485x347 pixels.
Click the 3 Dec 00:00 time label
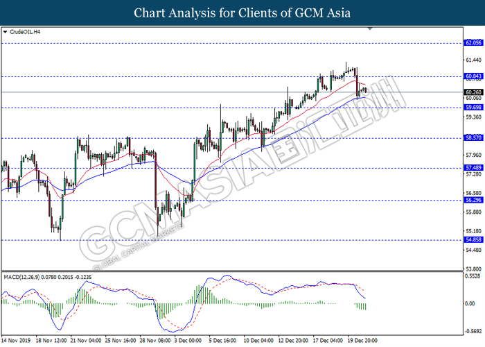[188, 341]
